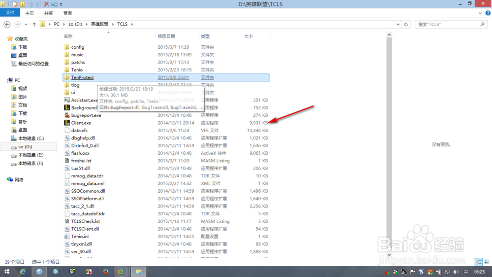Click the file list scrollbar up arrow

coord(389,35)
